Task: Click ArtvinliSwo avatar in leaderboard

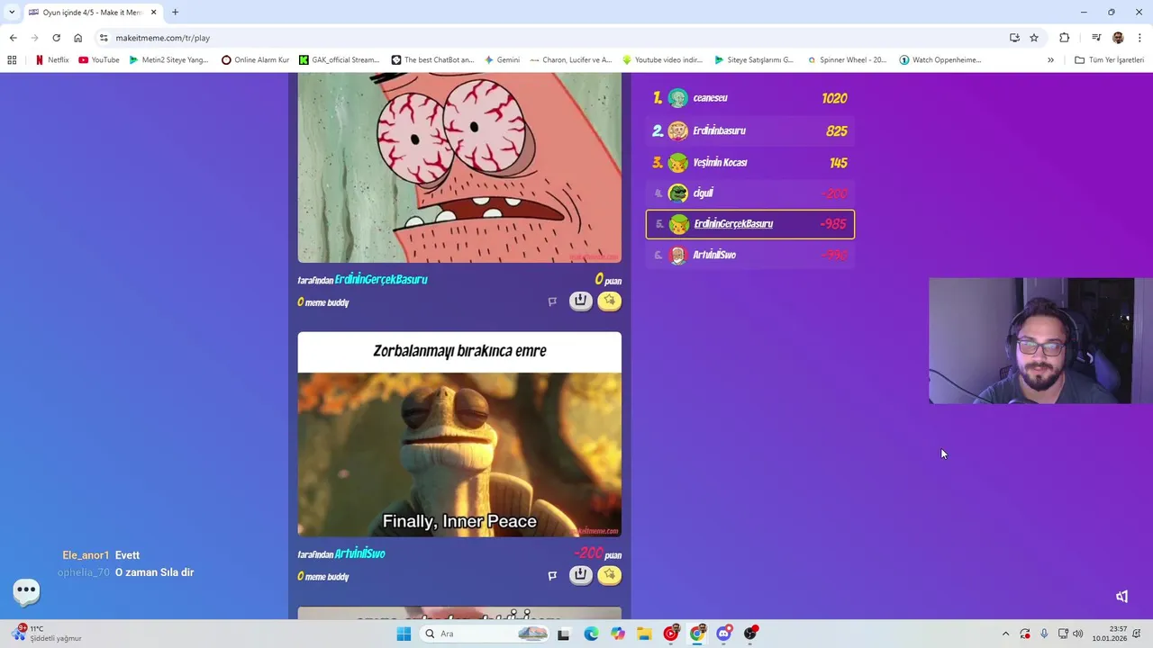Action: pos(678,255)
